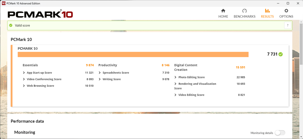The width and height of the screenshot is (303, 139).
Task: Click the question mark help button
Action: pos(288,25)
